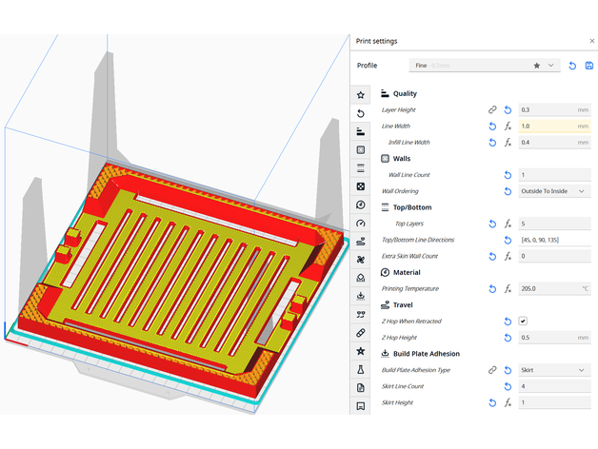Open the Cooling fan category in sidebar
The height and width of the screenshot is (449, 598).
pos(361,260)
